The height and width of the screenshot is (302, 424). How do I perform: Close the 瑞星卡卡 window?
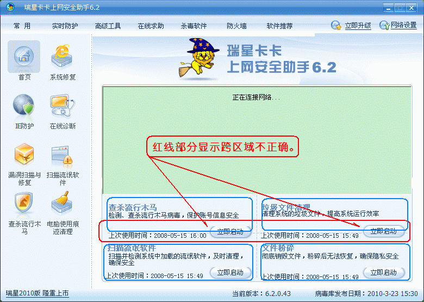[x=411, y=8]
